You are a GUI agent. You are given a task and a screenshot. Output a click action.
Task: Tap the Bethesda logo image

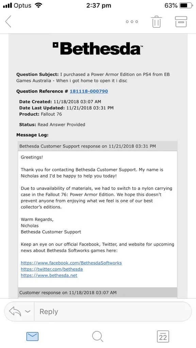[x=98, y=48]
